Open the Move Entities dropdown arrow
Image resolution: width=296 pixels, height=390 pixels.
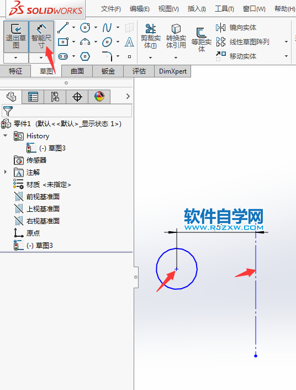point(286,56)
